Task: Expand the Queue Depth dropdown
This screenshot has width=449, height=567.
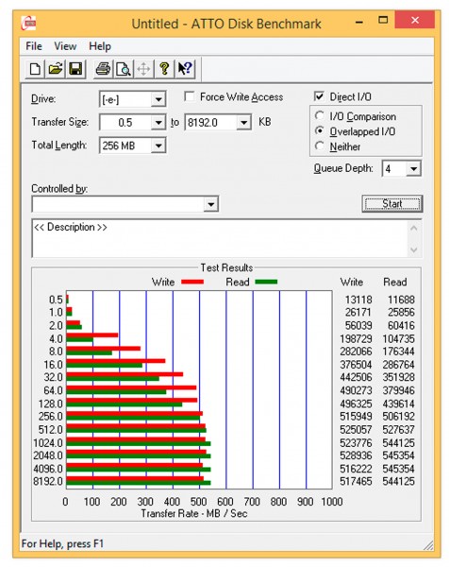Action: [x=414, y=168]
